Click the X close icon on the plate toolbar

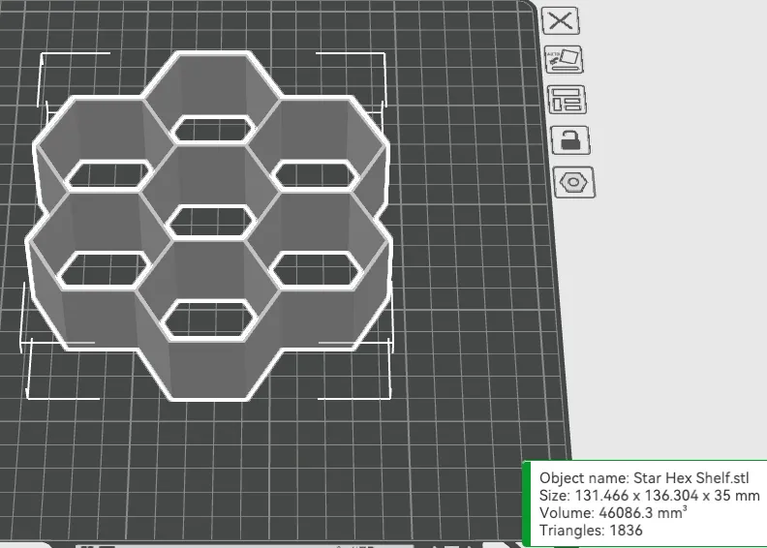[561, 20]
